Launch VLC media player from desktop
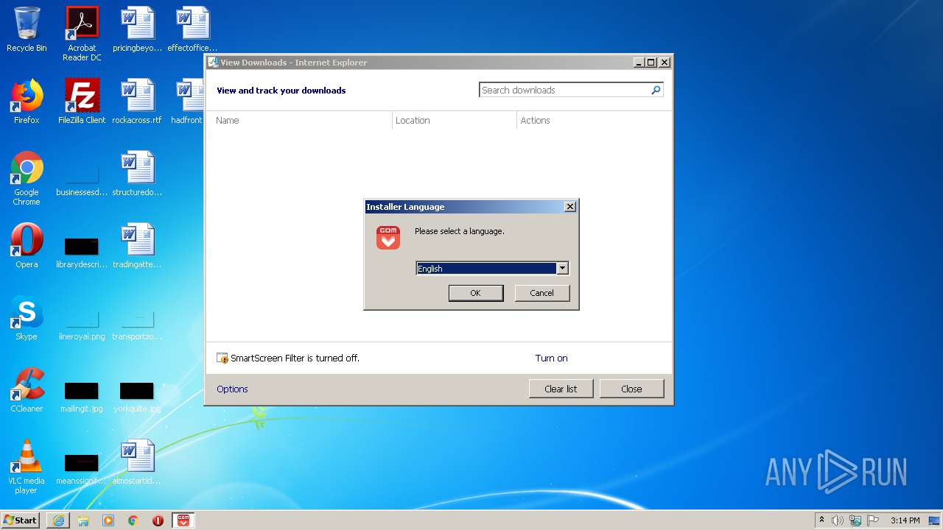The width and height of the screenshot is (943, 530). [x=27, y=467]
